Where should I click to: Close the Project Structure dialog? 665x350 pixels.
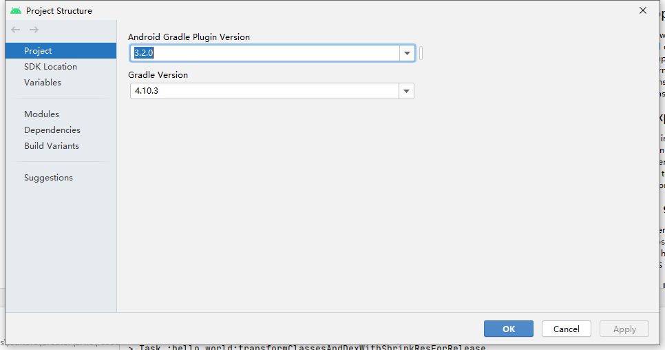coord(643,10)
